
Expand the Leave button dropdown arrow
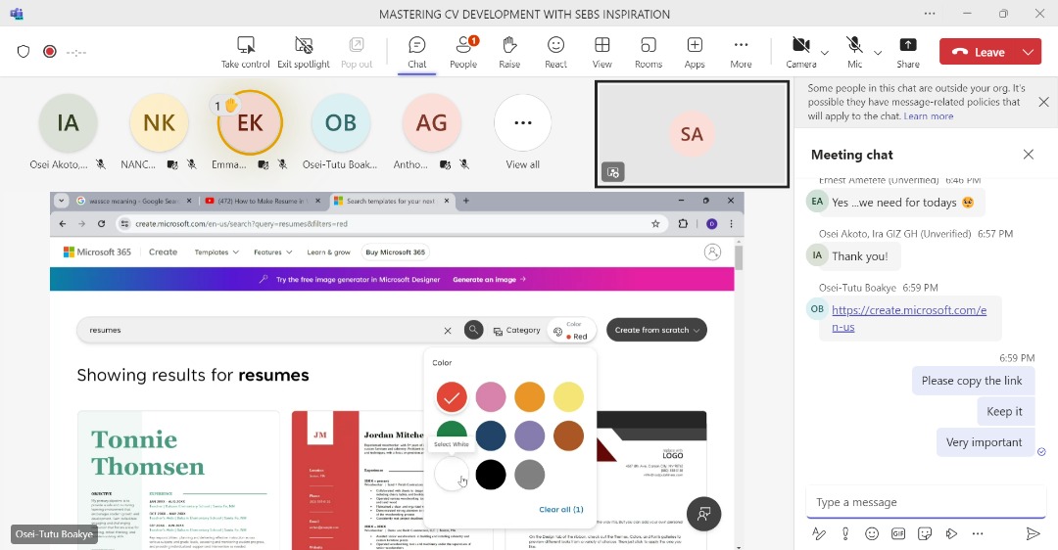[1028, 52]
